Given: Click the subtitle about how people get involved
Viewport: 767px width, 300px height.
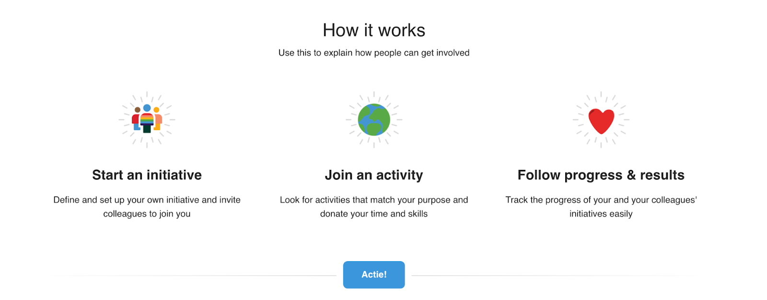Looking at the screenshot, I should pos(374,53).
